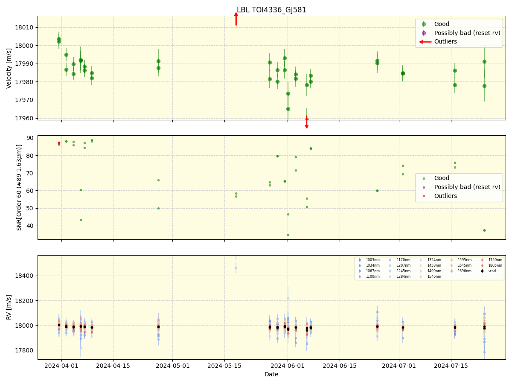Click the 1003nm legend marker
The height and width of the screenshot is (384, 512).
coord(360,260)
